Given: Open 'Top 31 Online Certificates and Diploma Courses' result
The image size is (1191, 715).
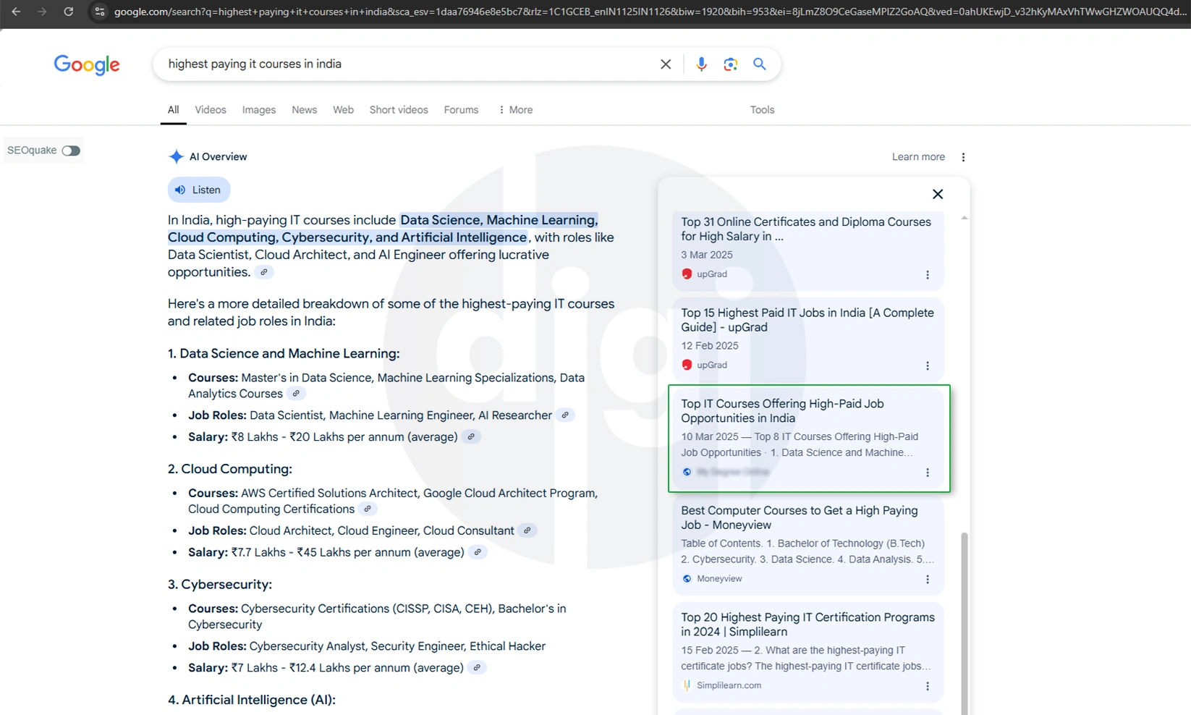Looking at the screenshot, I should click(805, 229).
